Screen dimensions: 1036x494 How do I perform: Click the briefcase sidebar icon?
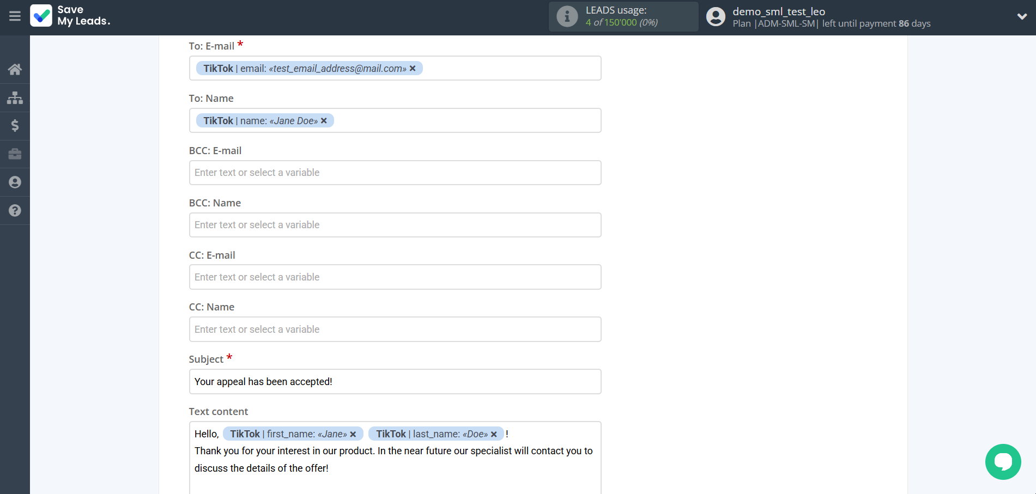coord(15,154)
